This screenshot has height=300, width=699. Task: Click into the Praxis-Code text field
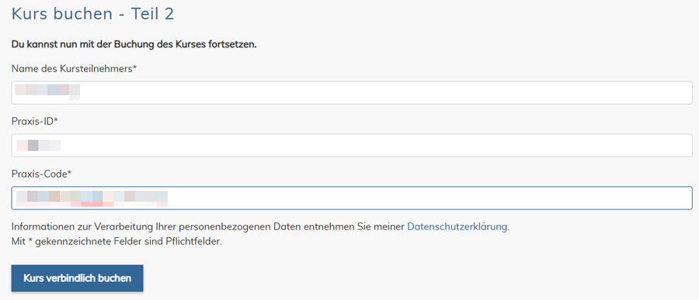(352, 198)
